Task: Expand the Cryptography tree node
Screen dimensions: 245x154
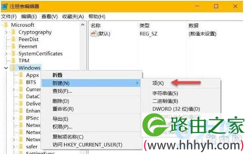Action: click(6, 32)
